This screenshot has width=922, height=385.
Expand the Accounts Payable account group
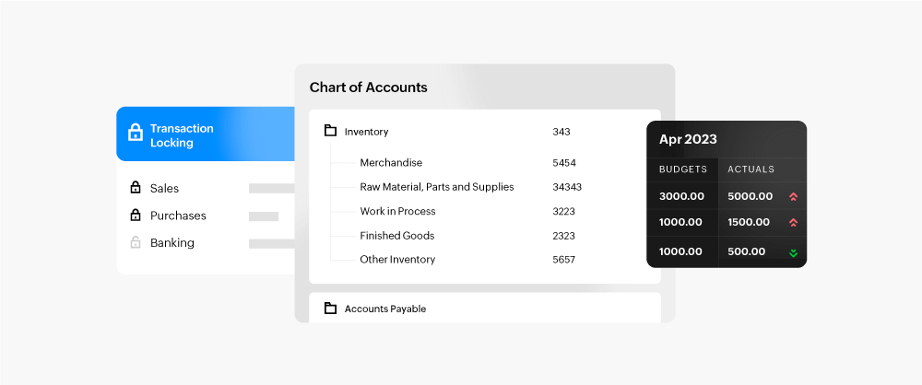384,309
